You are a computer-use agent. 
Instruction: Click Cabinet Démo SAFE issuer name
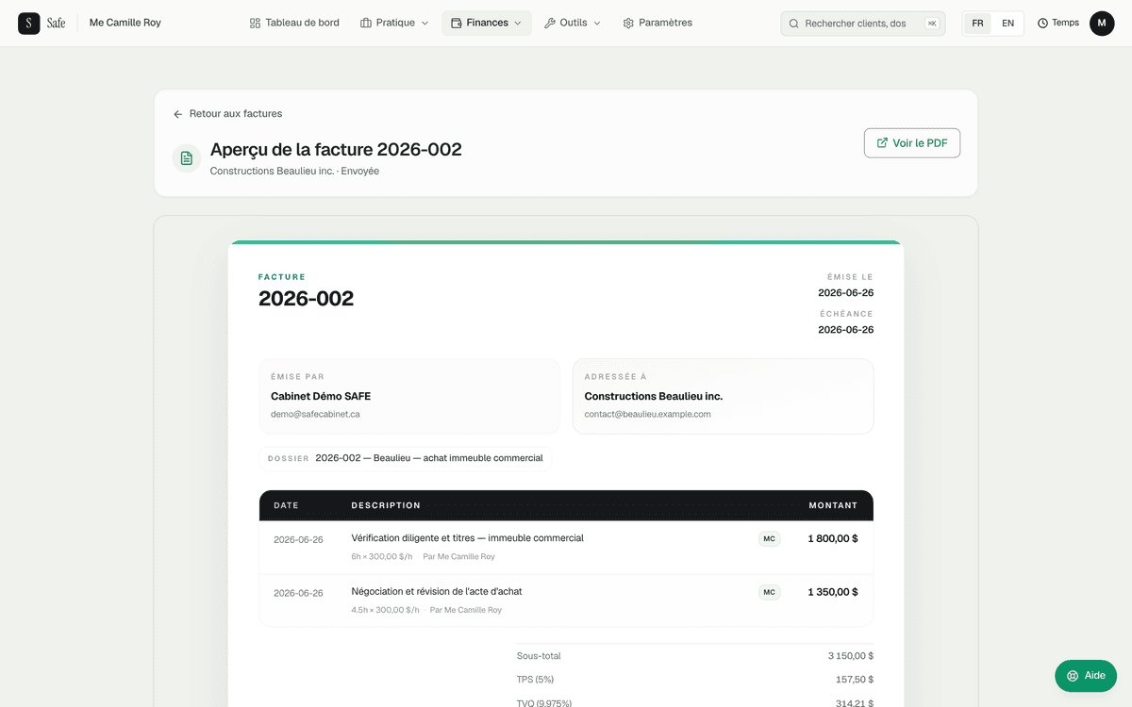pos(321,397)
